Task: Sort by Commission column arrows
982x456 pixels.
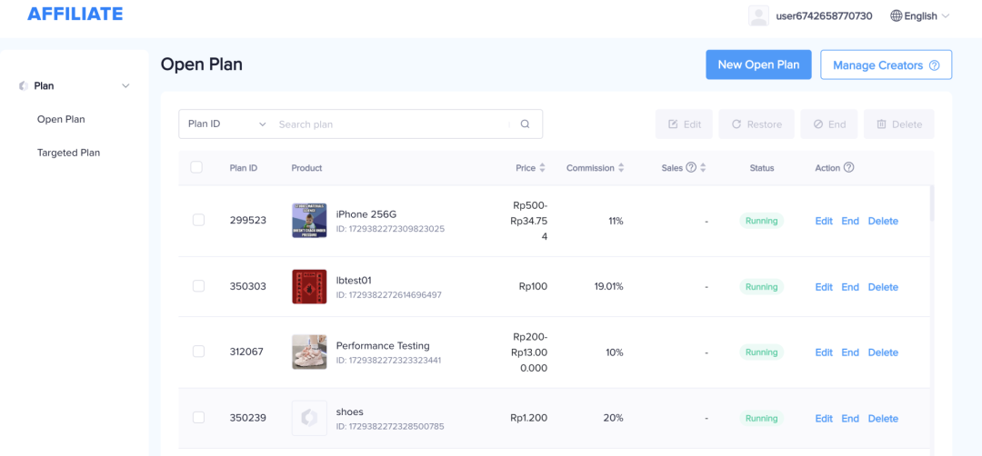Action: pyautogui.click(x=621, y=168)
